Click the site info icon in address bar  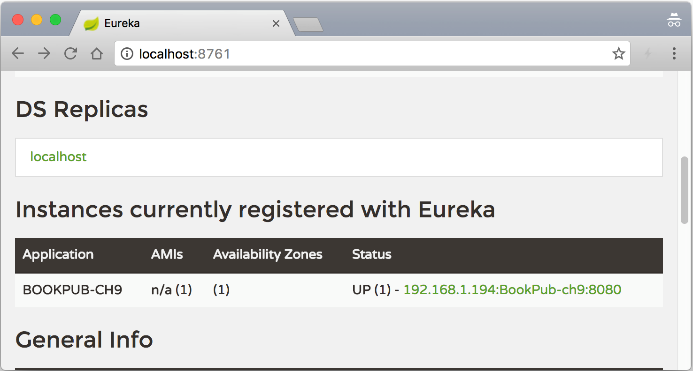tap(127, 54)
